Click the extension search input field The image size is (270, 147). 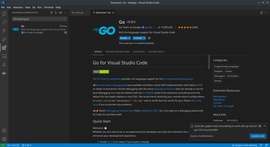click(x=39, y=19)
